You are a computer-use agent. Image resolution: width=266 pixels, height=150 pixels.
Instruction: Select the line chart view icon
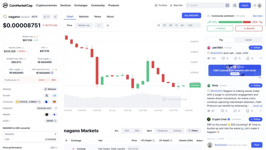click(x=99, y=25)
